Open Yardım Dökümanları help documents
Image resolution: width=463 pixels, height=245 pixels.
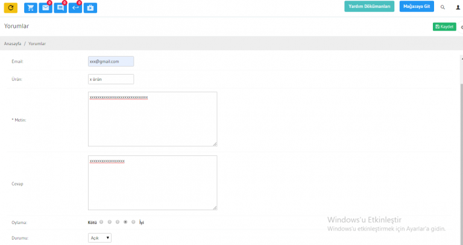(369, 7)
